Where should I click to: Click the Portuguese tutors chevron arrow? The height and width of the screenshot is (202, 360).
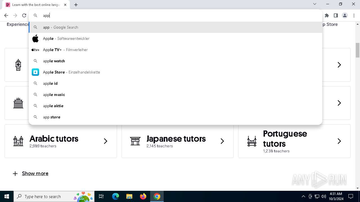(339, 141)
